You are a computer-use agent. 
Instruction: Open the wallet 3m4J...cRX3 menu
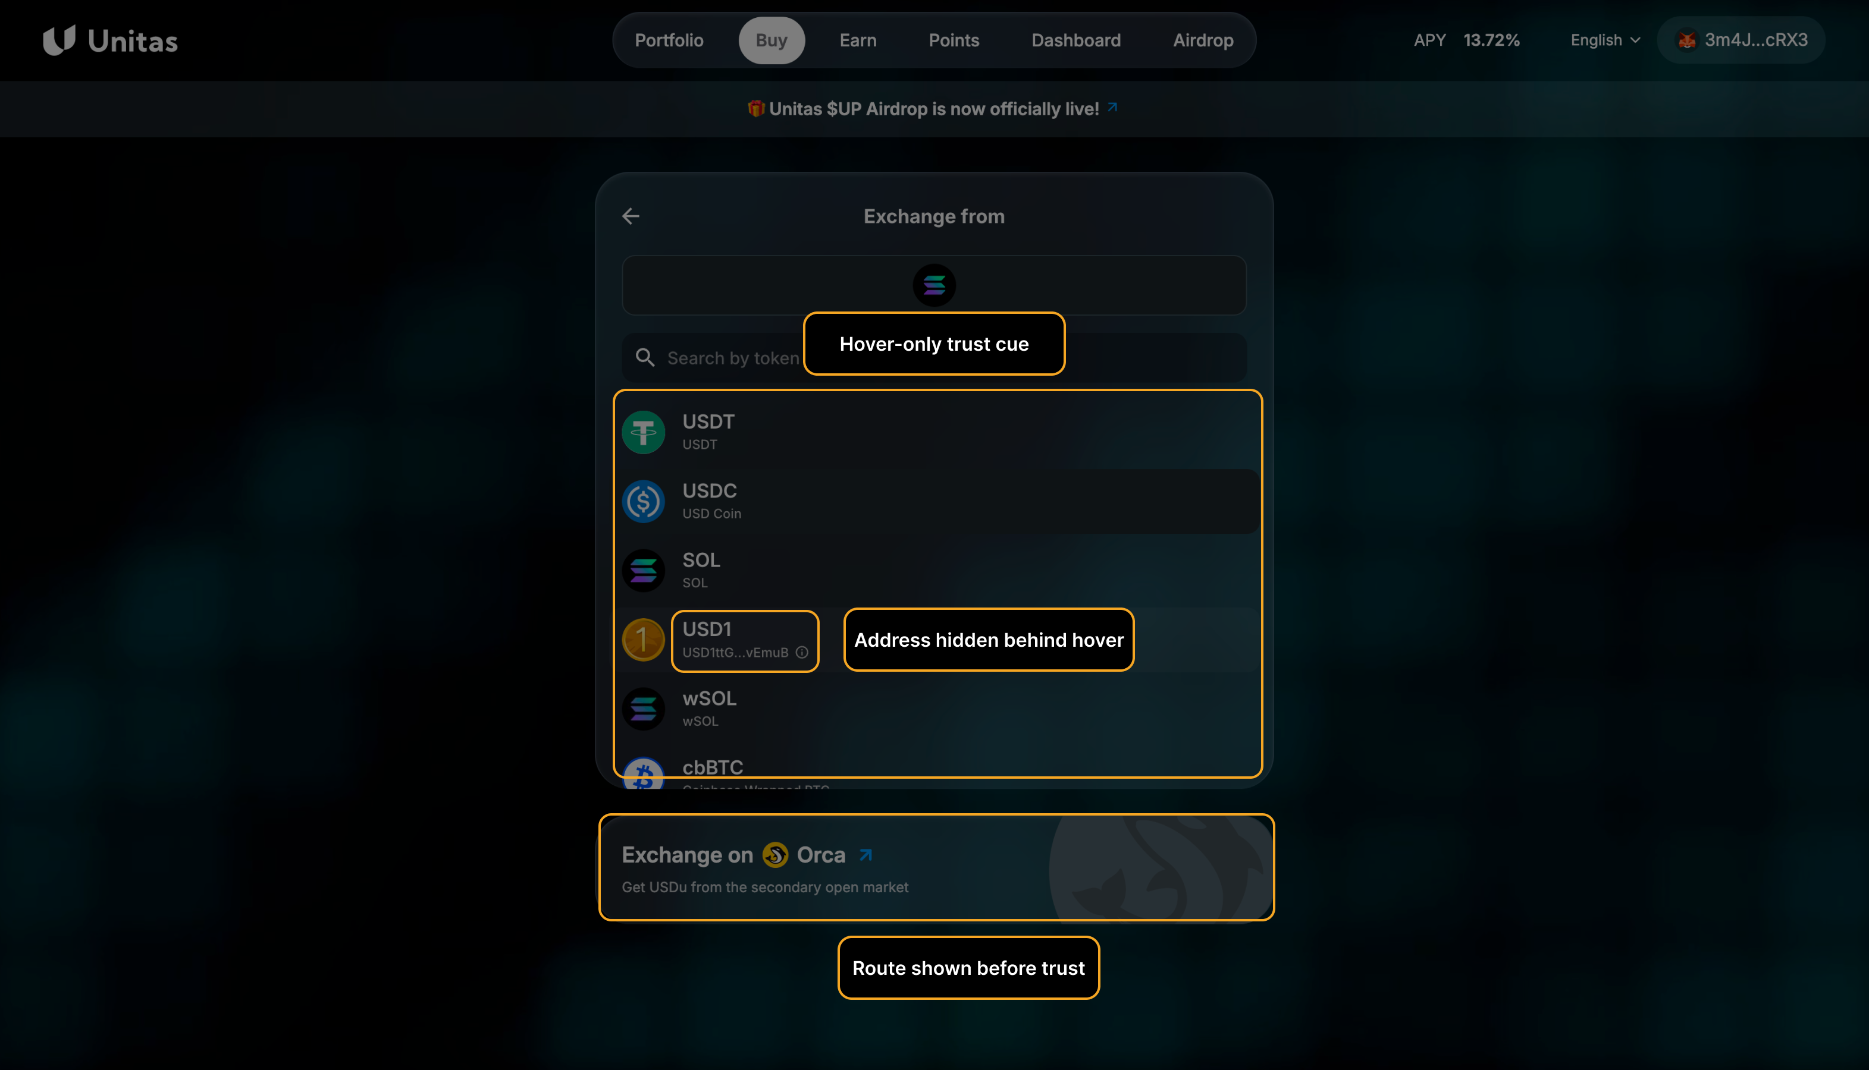(1741, 40)
